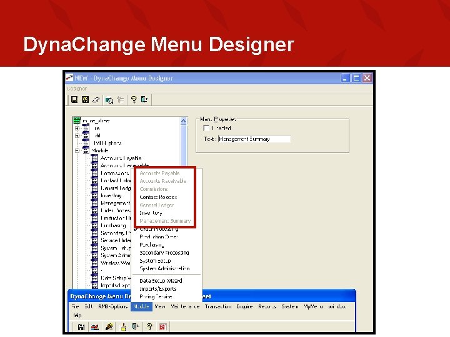Click the preview magnifier icon in Designer toolbar

point(109,100)
